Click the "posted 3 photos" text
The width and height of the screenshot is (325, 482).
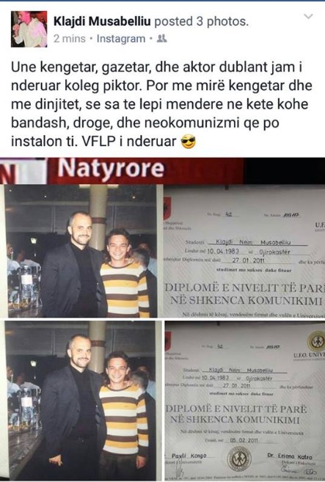point(201,21)
